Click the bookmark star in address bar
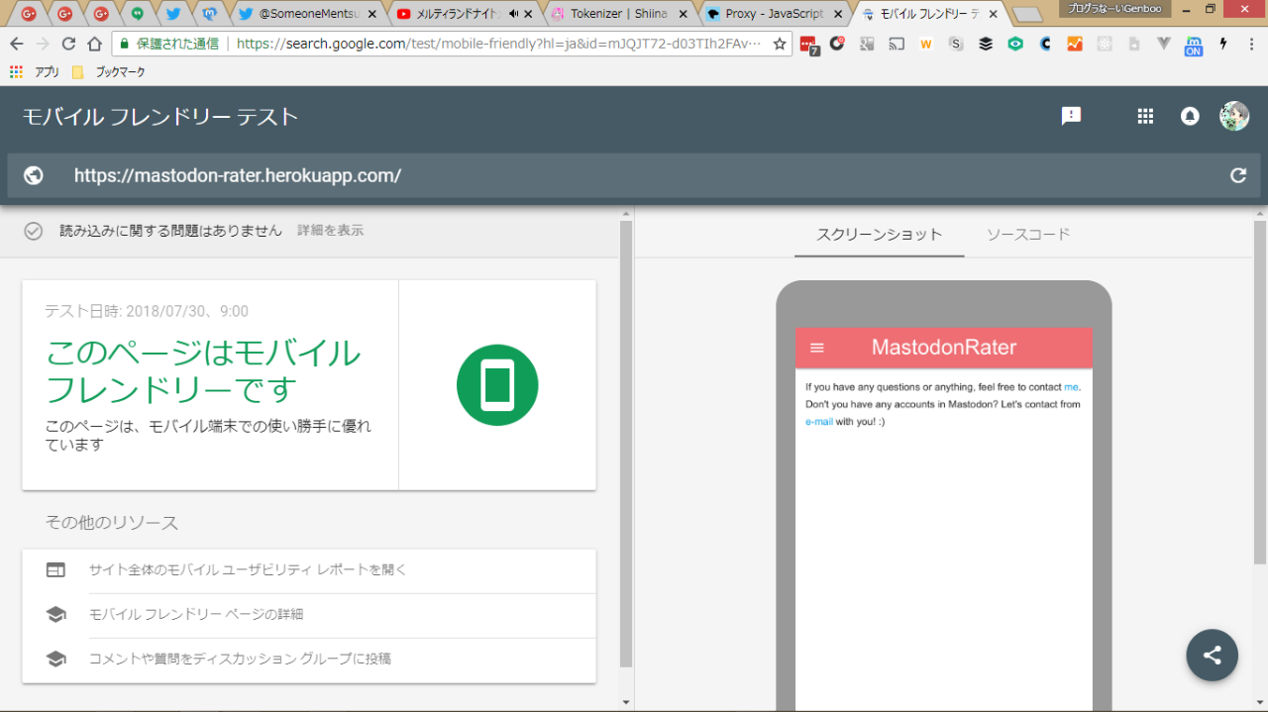Screen dimensions: 1268x712 pyautogui.click(x=780, y=44)
